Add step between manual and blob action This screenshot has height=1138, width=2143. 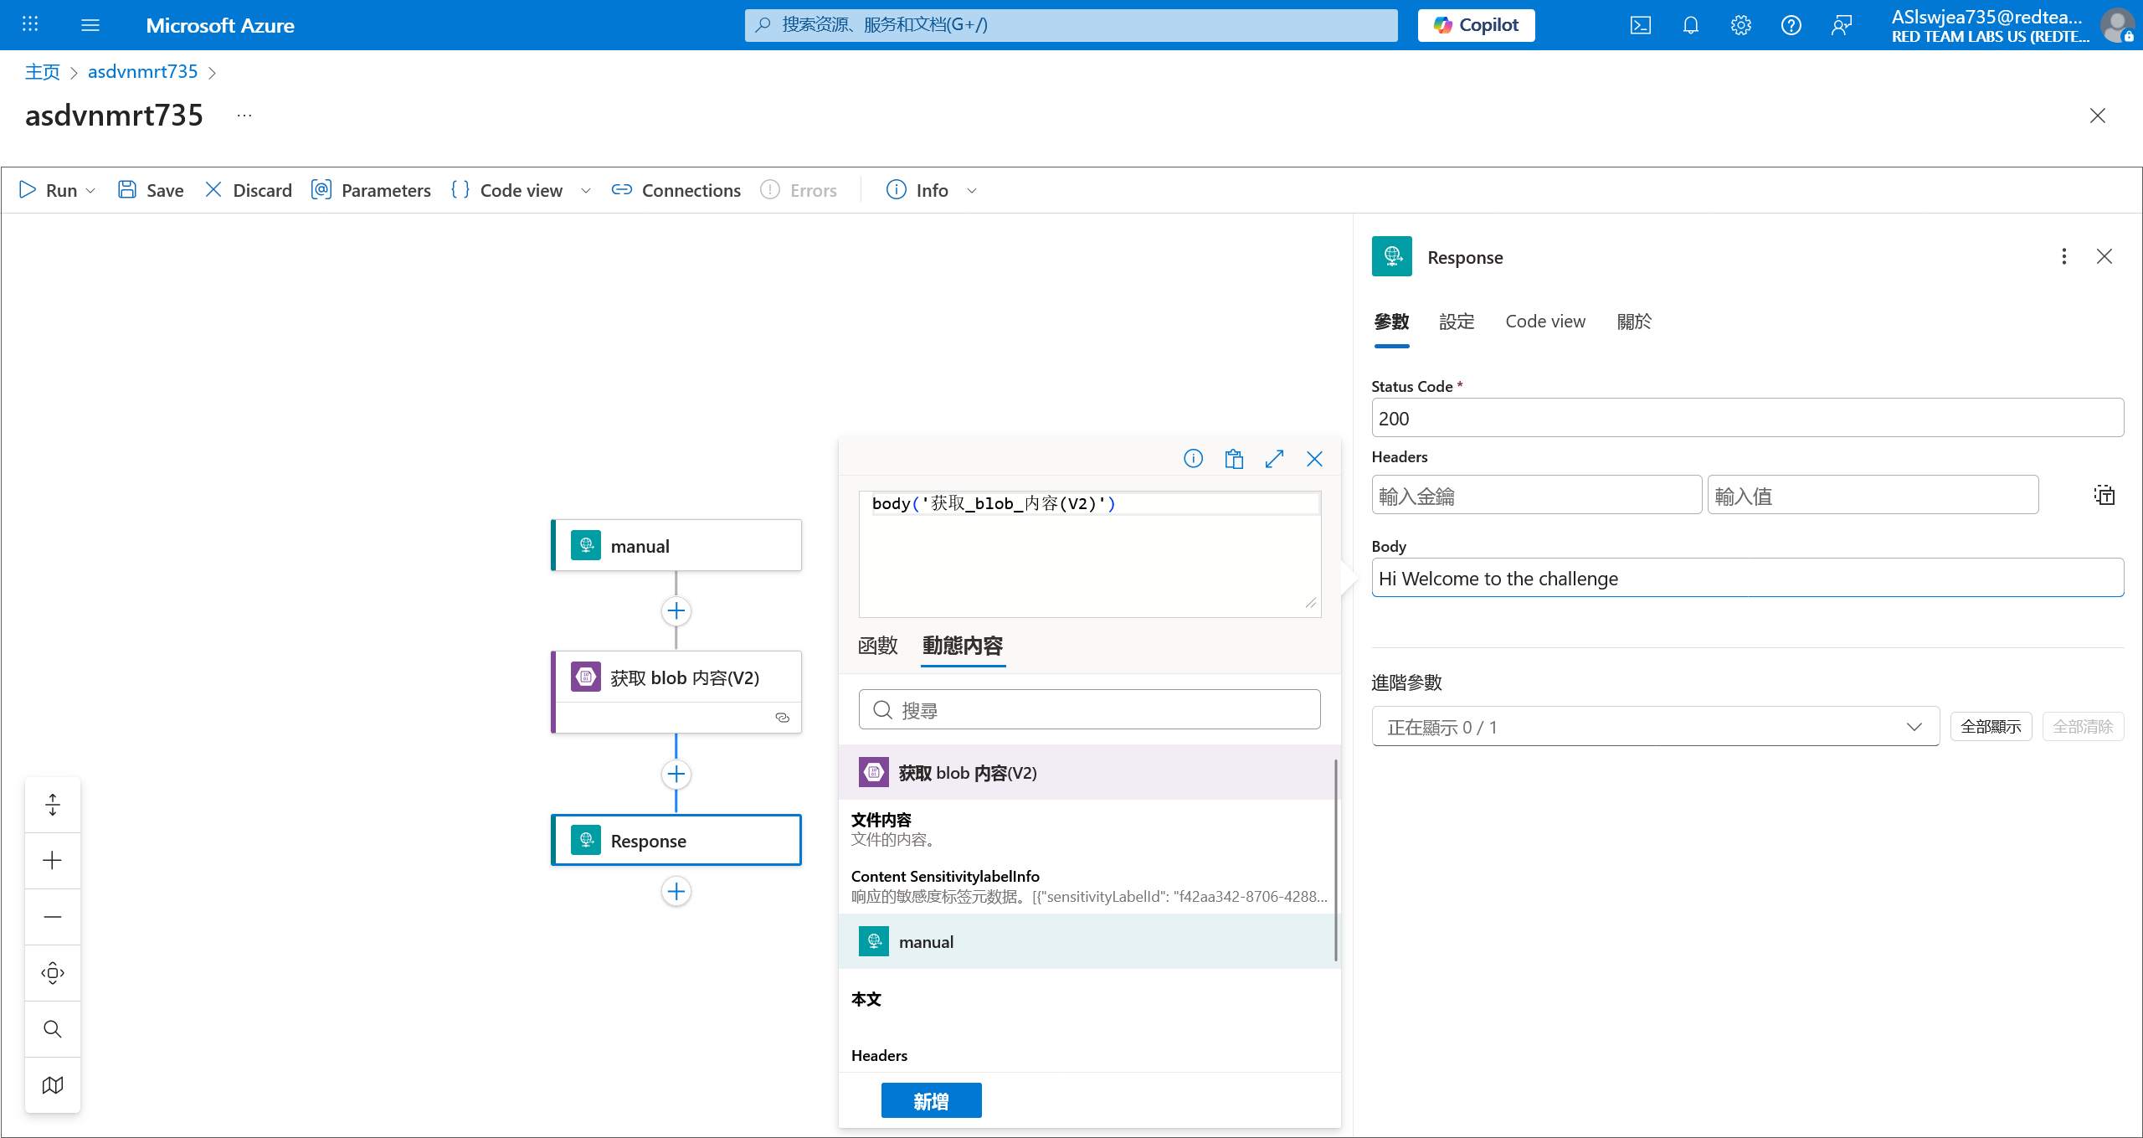(676, 611)
